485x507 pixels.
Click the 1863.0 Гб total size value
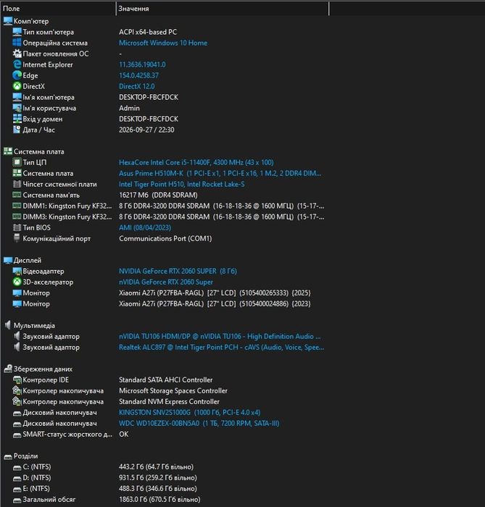(159, 499)
